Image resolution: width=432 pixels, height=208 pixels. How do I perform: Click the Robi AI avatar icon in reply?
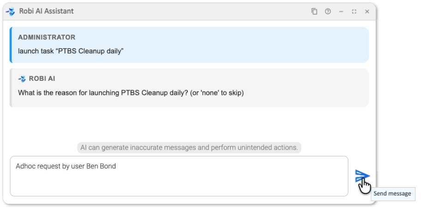click(22, 79)
